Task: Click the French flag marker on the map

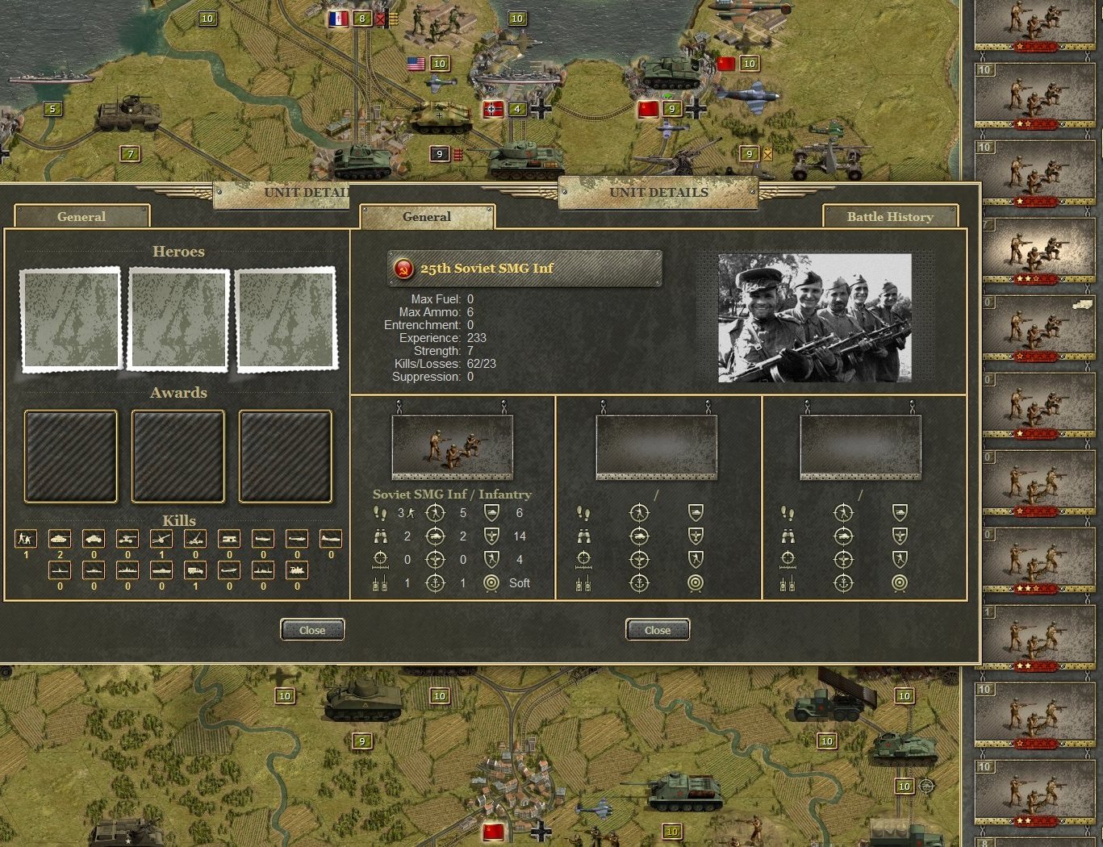Action: (338, 19)
